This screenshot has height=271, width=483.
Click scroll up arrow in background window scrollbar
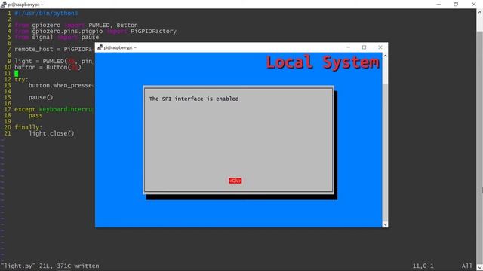click(x=480, y=12)
